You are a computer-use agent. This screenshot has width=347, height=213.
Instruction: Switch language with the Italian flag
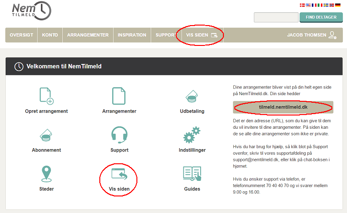tap(320, 5)
